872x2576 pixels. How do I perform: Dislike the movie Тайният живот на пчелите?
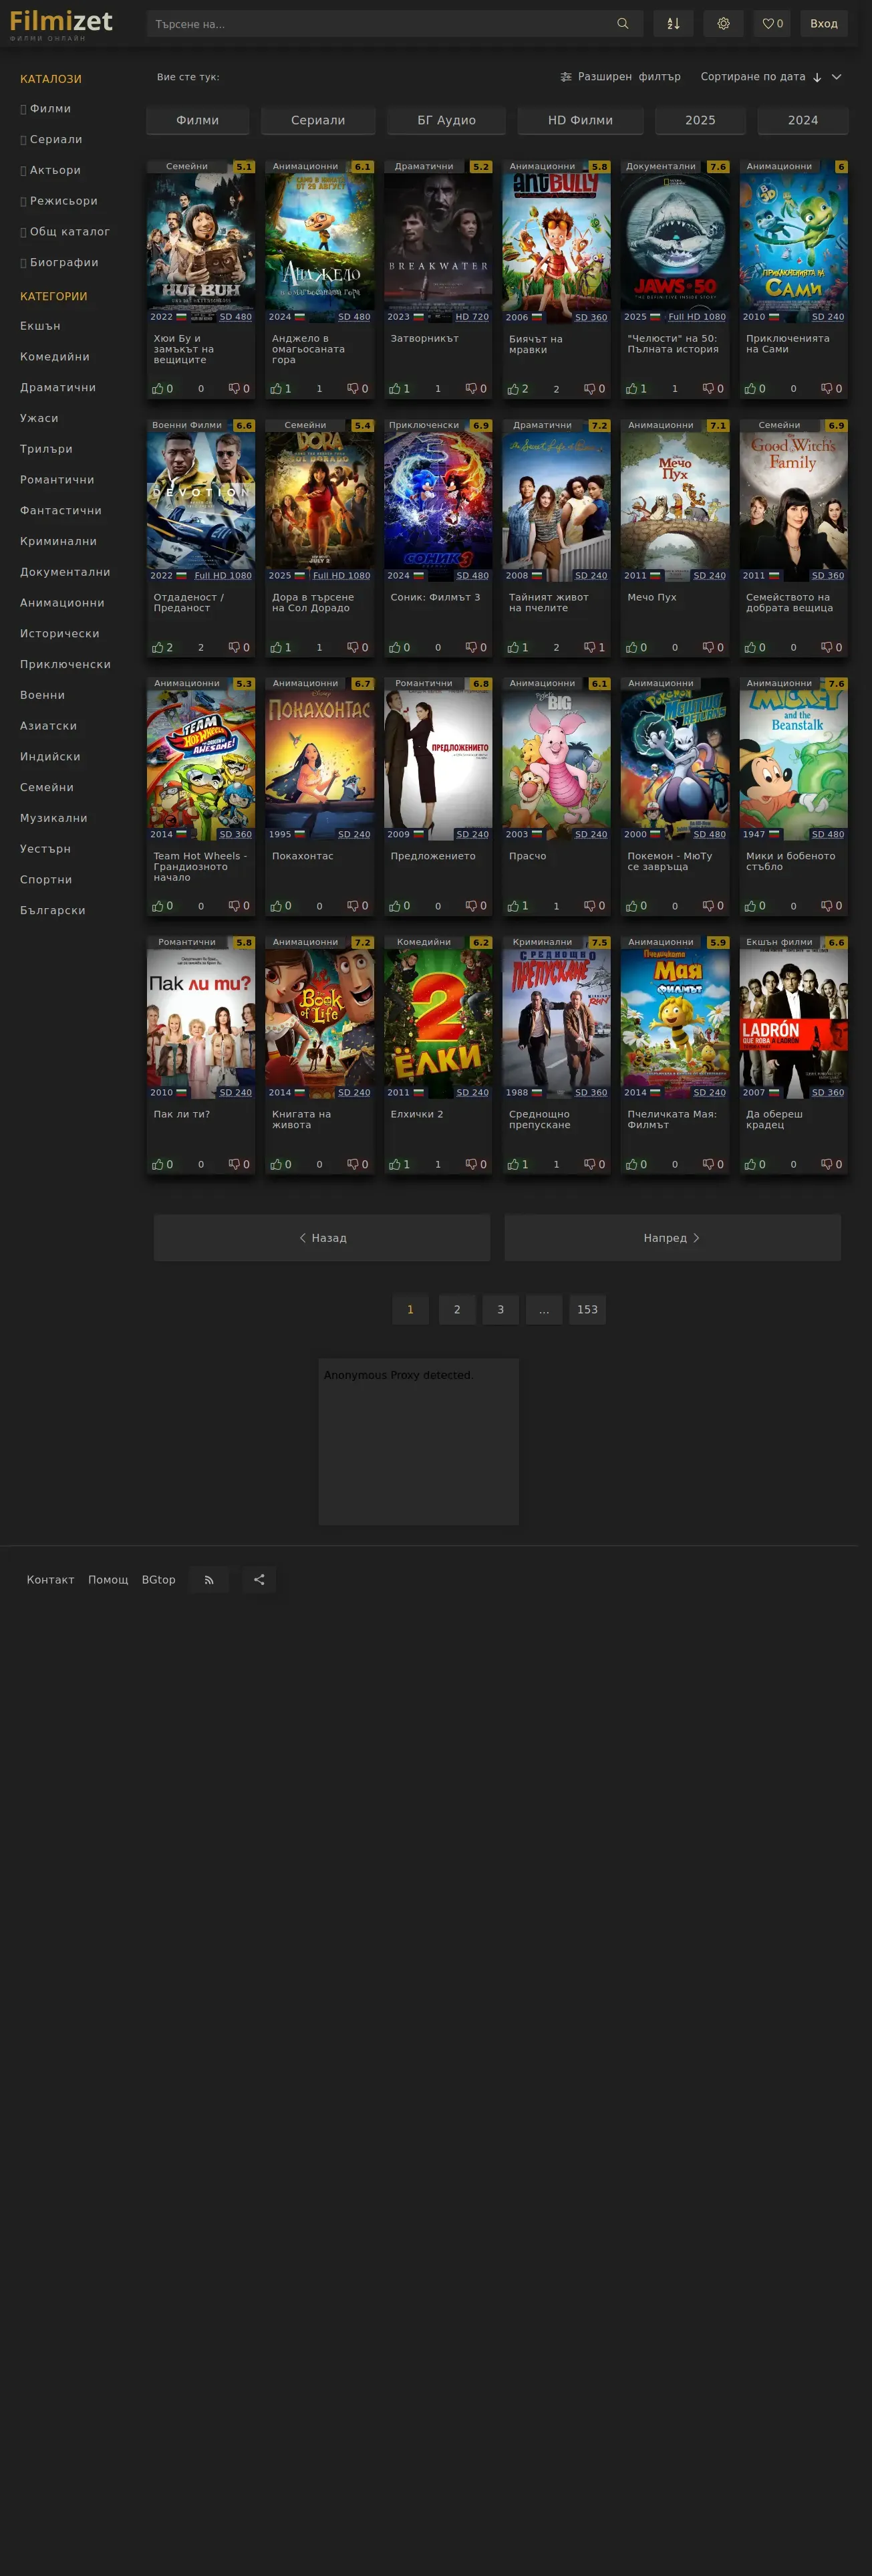pos(590,648)
